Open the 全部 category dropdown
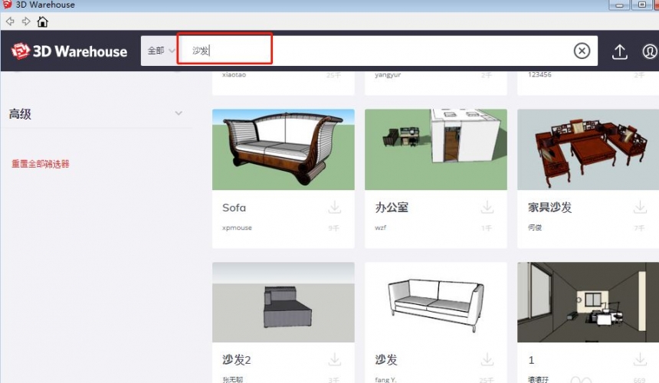Image resolution: width=659 pixels, height=383 pixels. (x=161, y=51)
